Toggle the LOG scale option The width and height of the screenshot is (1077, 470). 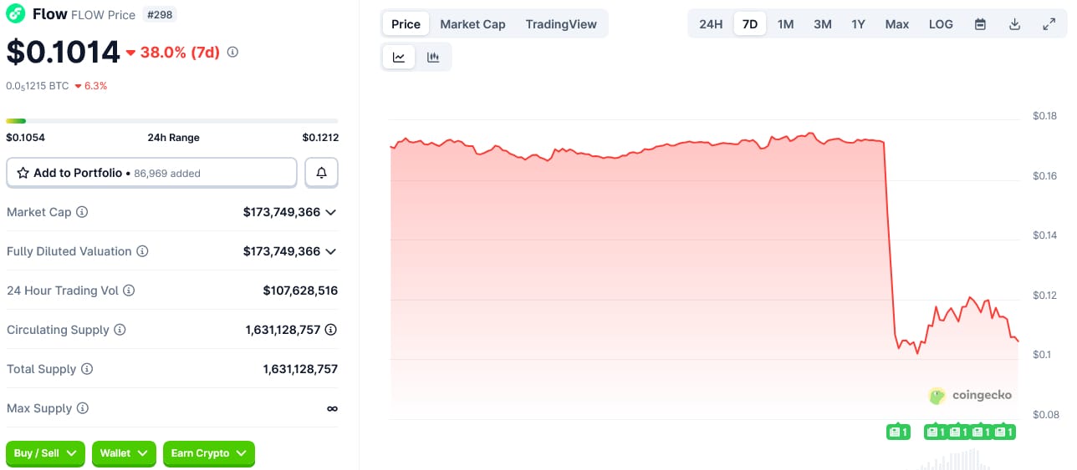pyautogui.click(x=941, y=24)
